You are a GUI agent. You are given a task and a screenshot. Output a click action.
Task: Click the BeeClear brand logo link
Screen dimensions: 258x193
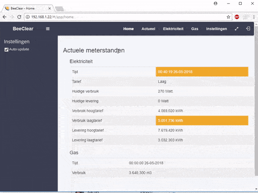pyautogui.click(x=23, y=29)
